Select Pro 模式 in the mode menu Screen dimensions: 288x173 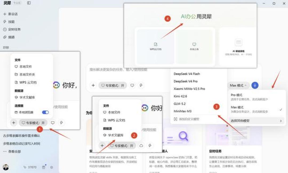click(x=257, y=97)
